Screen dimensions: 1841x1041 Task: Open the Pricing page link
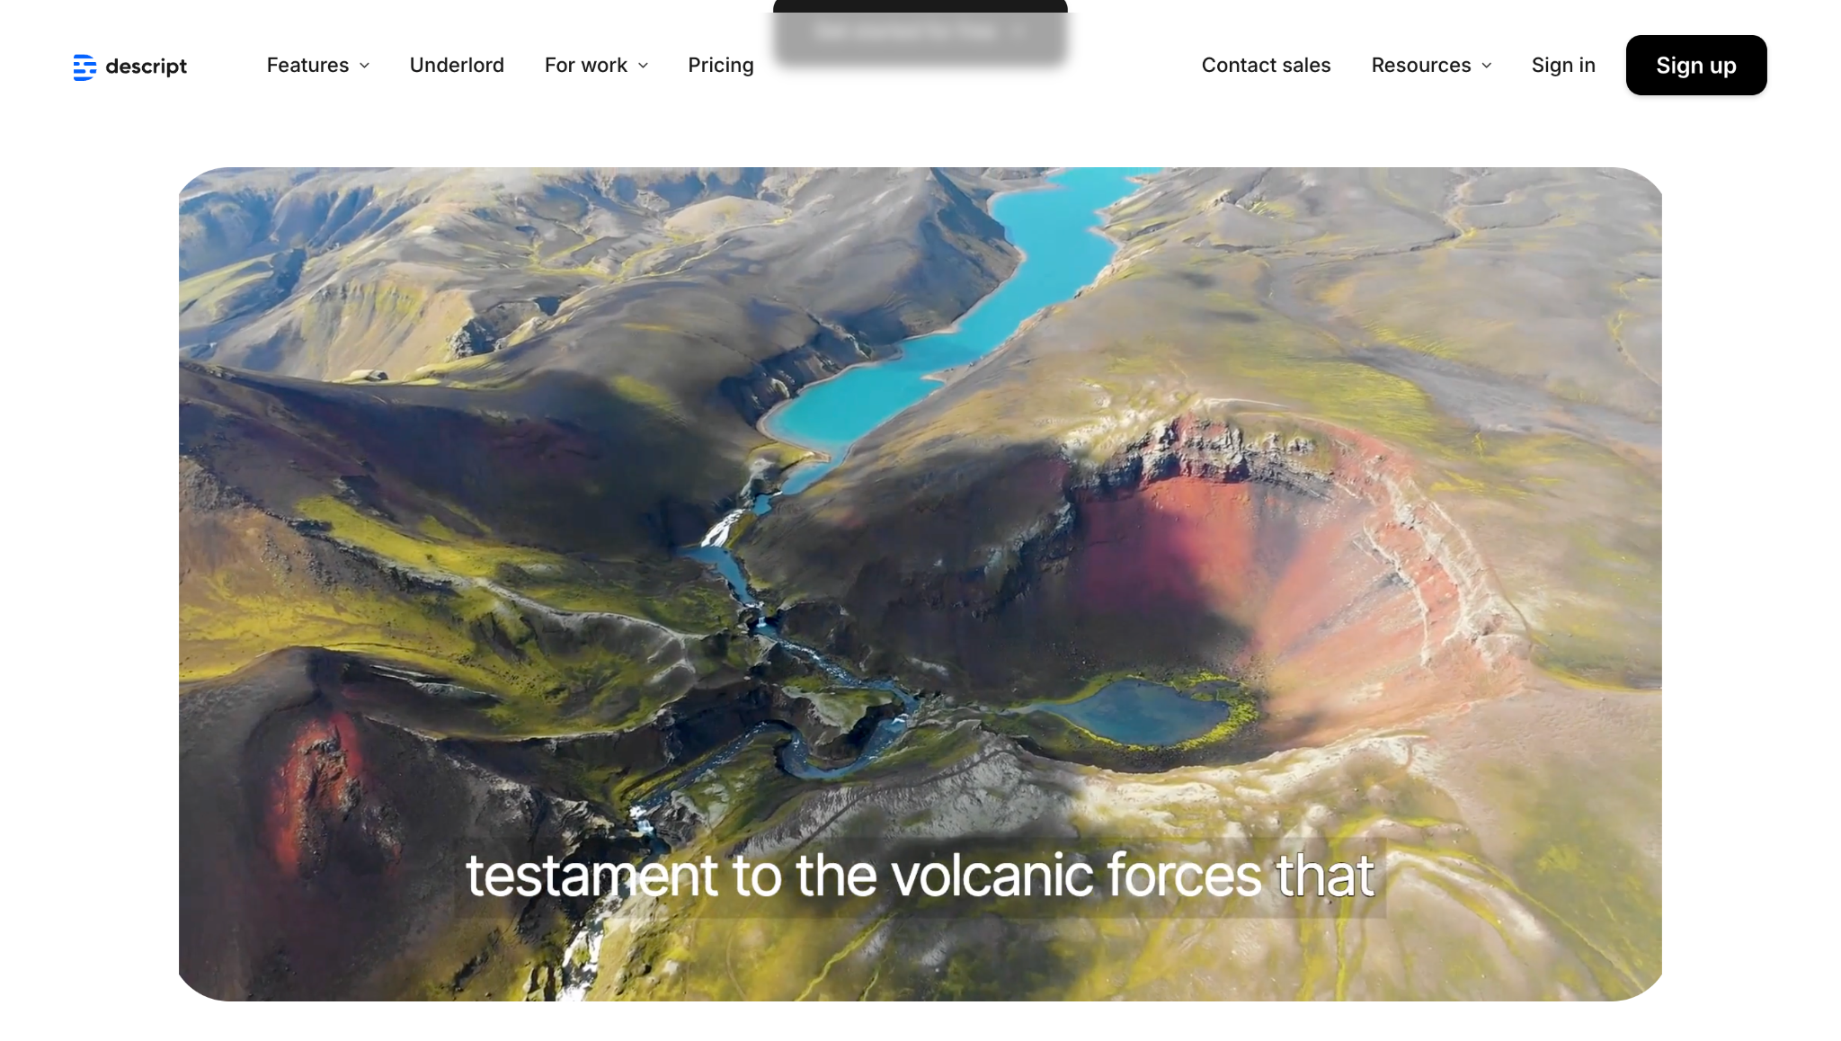[x=721, y=66]
